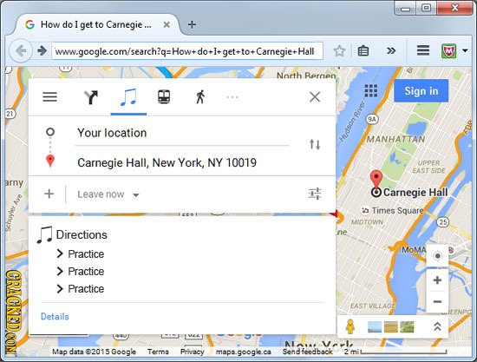Close the directions panel
This screenshot has height=362, width=477.
pyautogui.click(x=315, y=97)
